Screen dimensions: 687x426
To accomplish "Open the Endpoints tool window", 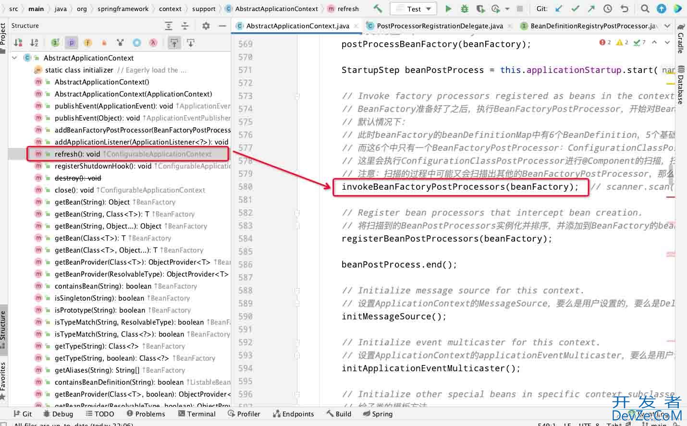I will pyautogui.click(x=294, y=414).
